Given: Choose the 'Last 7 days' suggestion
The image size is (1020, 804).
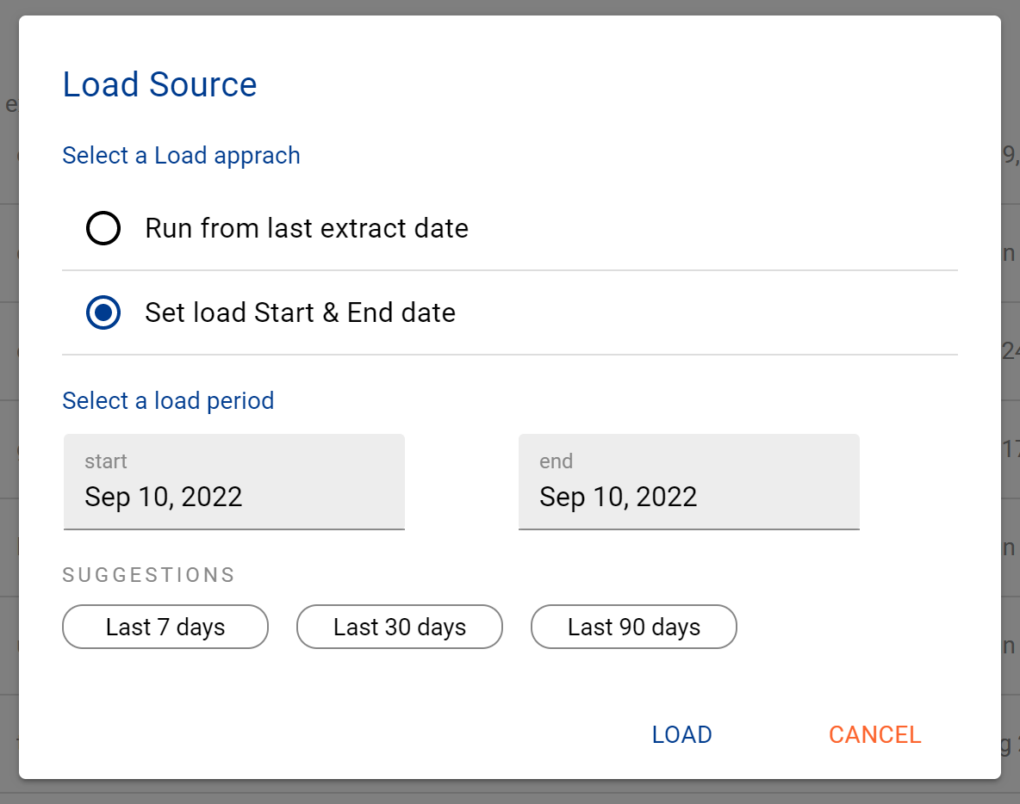Looking at the screenshot, I should pos(165,627).
